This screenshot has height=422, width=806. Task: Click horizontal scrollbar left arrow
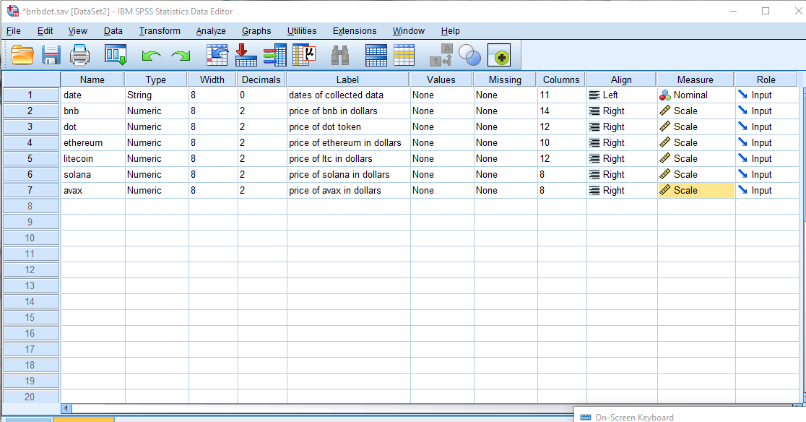[x=66, y=409]
